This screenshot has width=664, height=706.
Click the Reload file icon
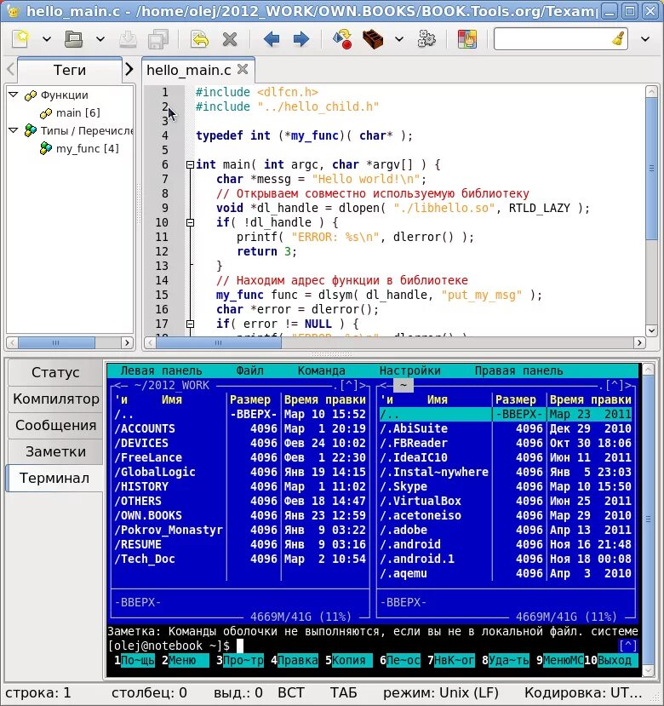200,39
